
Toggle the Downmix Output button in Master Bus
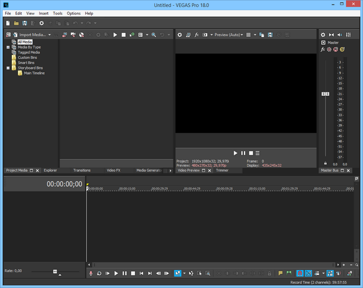[x=332, y=35]
